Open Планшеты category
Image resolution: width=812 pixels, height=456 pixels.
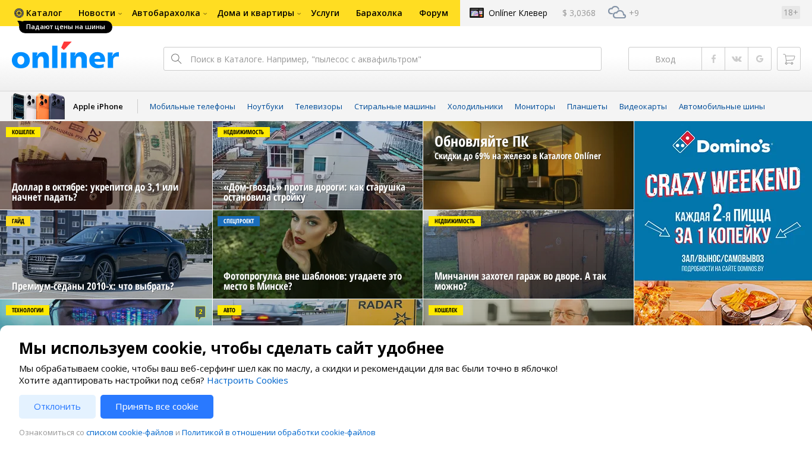[x=587, y=107]
